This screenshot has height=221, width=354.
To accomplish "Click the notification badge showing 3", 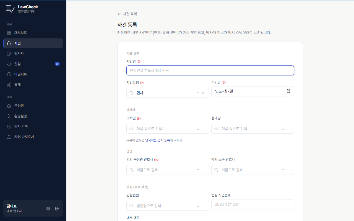I will click(x=57, y=64).
